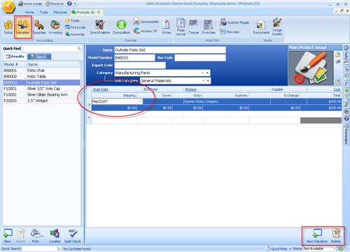350x252 pixels.
Task: Switch to the Search tab in Quick Find
Action: click(x=39, y=57)
